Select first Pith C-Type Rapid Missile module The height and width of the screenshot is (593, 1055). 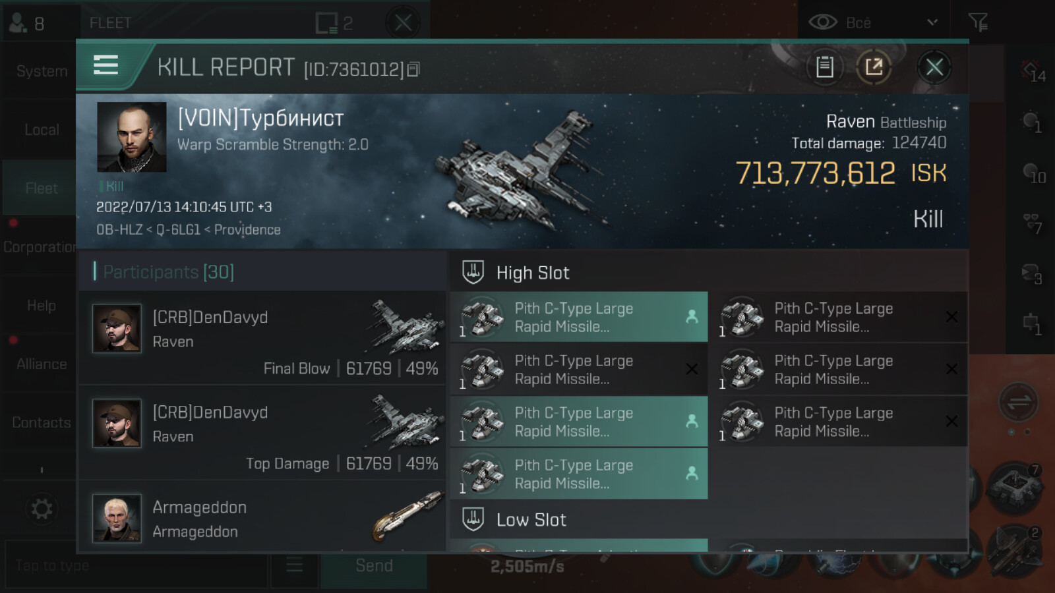(x=579, y=317)
